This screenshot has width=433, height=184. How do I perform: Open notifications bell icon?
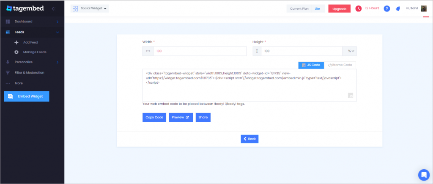(x=398, y=9)
